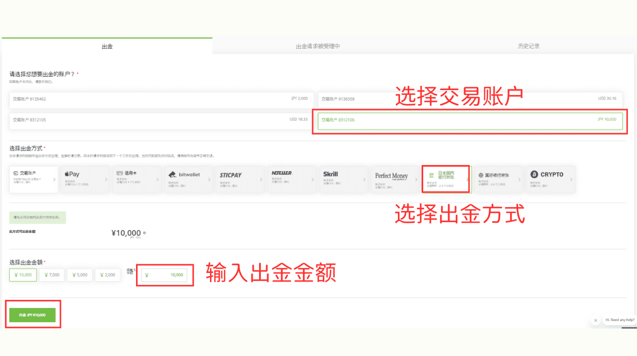Choose trading account 9136358 in USD
637x356 pixels.
(470, 99)
